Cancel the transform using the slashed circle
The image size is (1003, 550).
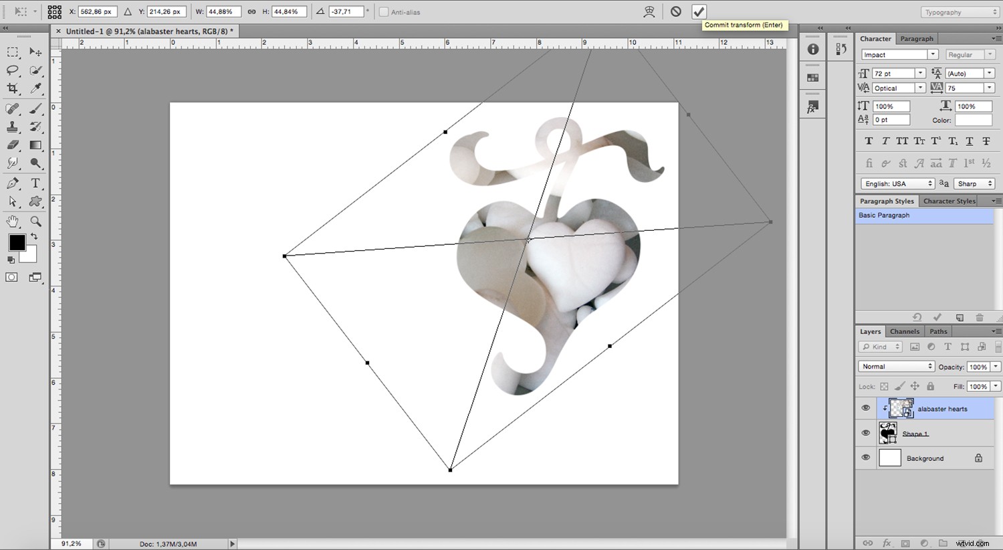point(675,11)
